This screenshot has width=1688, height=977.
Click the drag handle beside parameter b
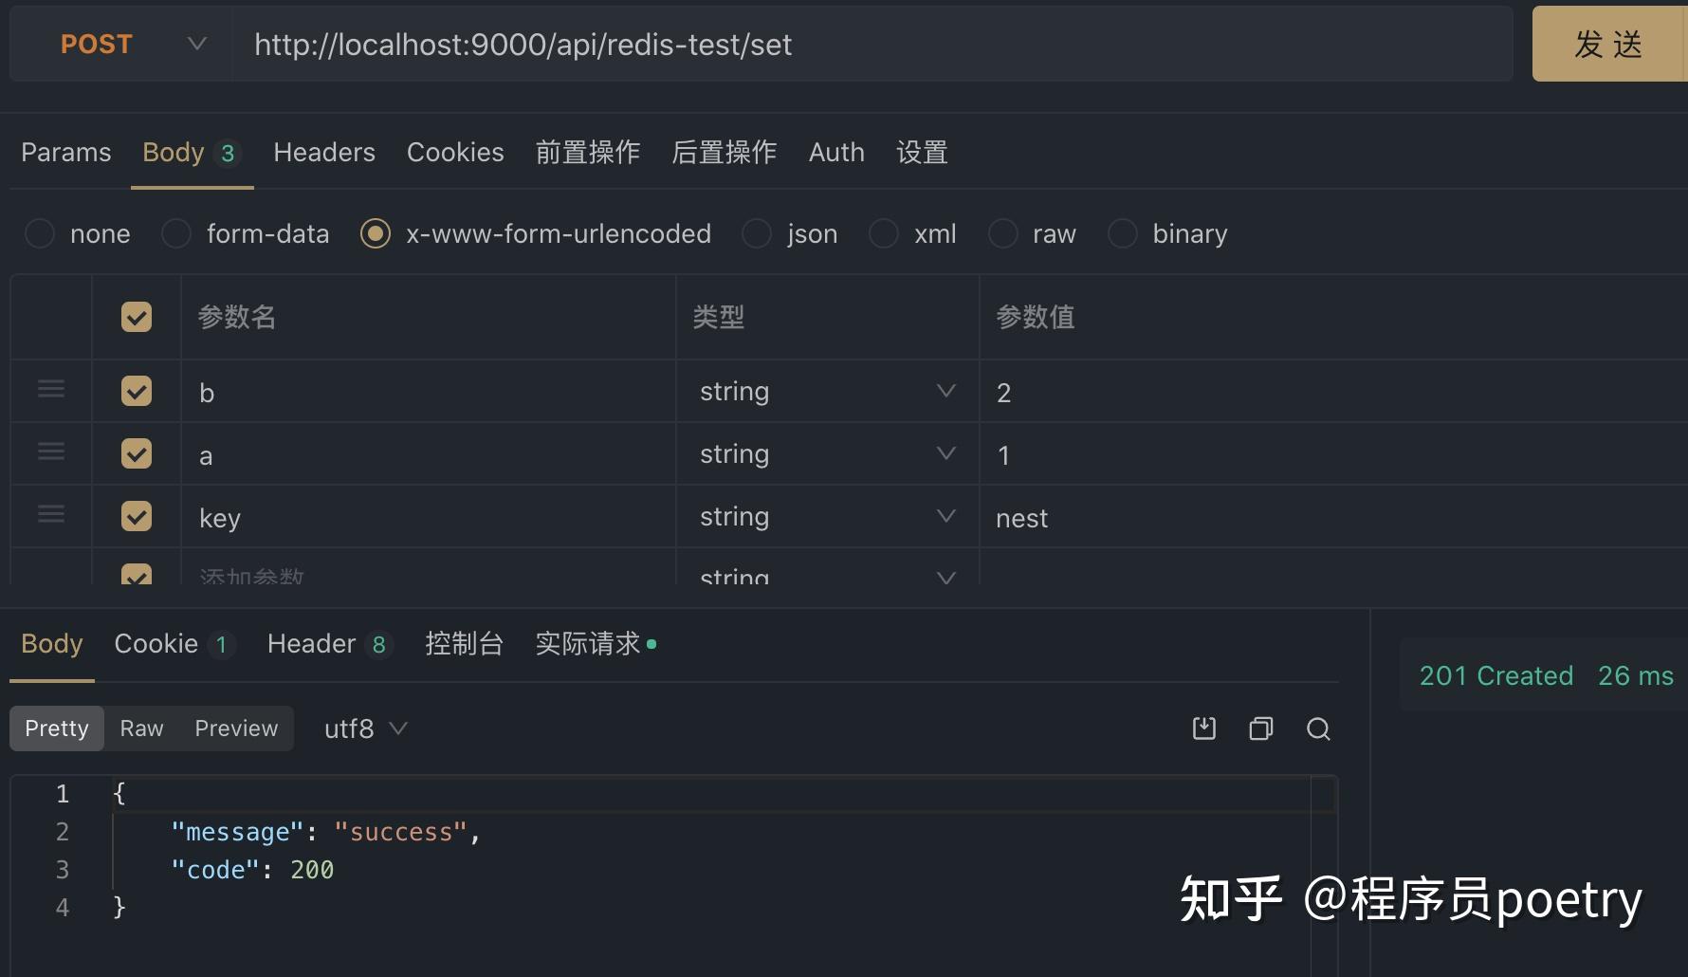(50, 390)
